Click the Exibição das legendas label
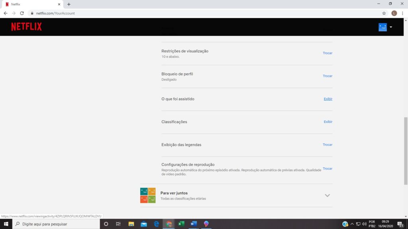Viewport: 408px width, 229px height. pyautogui.click(x=181, y=145)
